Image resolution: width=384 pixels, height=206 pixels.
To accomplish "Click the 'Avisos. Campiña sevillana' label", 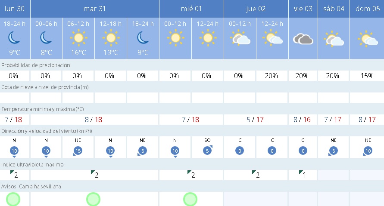I will coord(31,187).
